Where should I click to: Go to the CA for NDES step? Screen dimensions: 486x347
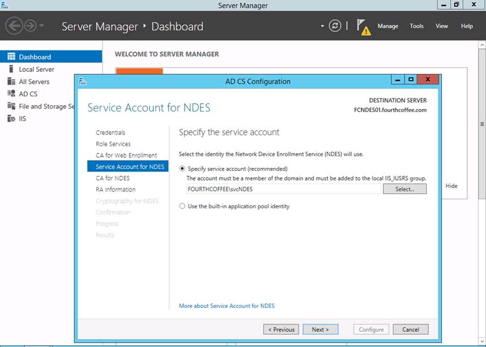pos(113,178)
